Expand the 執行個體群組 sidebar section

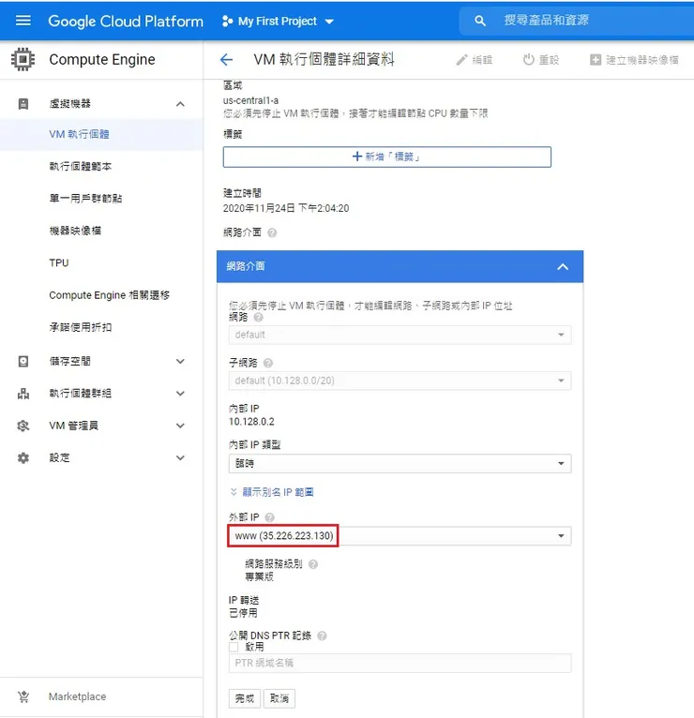[180, 394]
